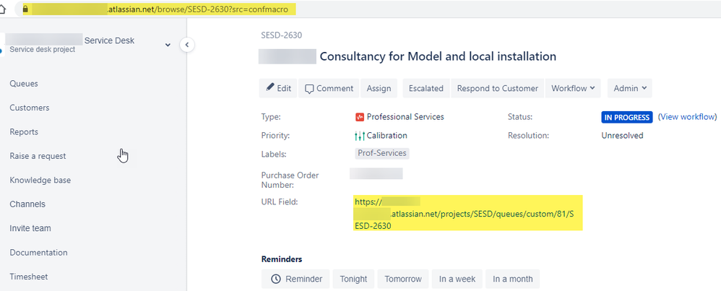Click the Escalated button
721x291 pixels.
pyautogui.click(x=426, y=88)
